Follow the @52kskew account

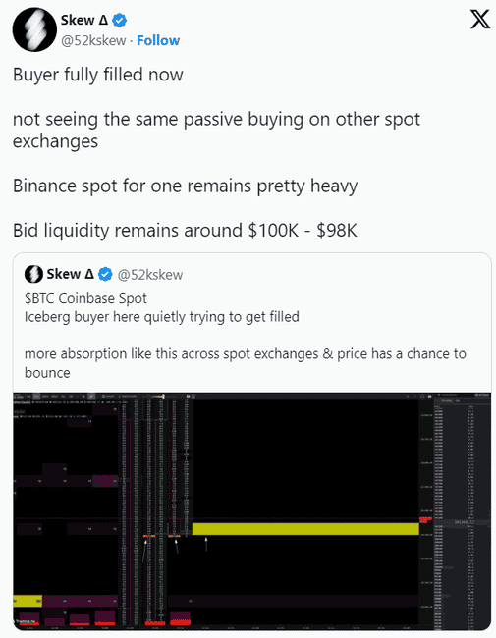[x=158, y=40]
